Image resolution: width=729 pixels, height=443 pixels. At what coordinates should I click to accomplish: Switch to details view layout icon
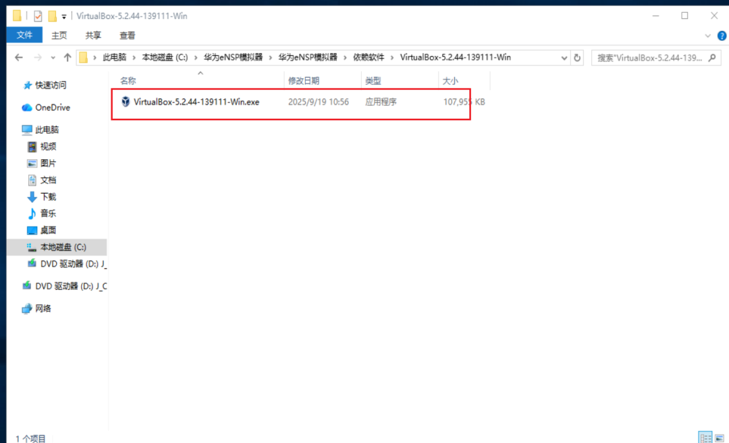[705, 438]
